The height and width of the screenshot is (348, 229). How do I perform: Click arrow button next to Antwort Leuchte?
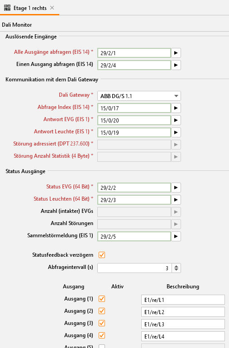[x=176, y=132]
